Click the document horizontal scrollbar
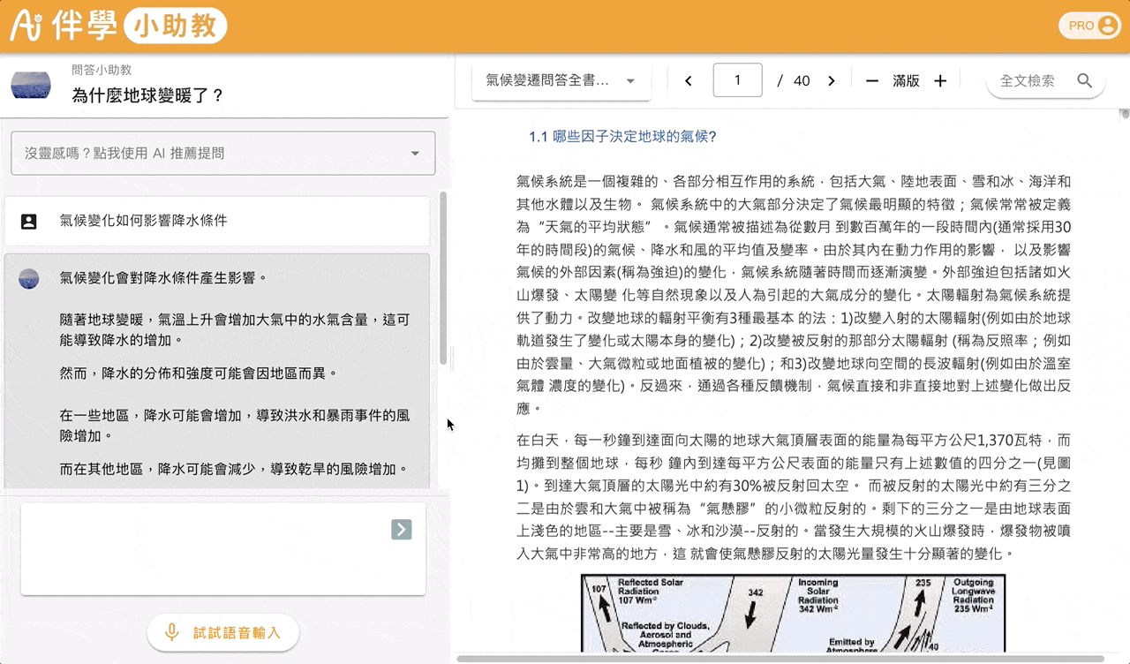Viewport: 1130px width, 664px height. click(781, 659)
